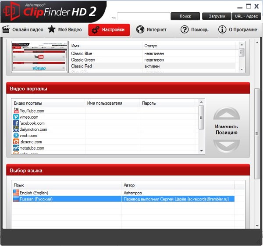Click the gears icon in Настройки

click(x=95, y=30)
